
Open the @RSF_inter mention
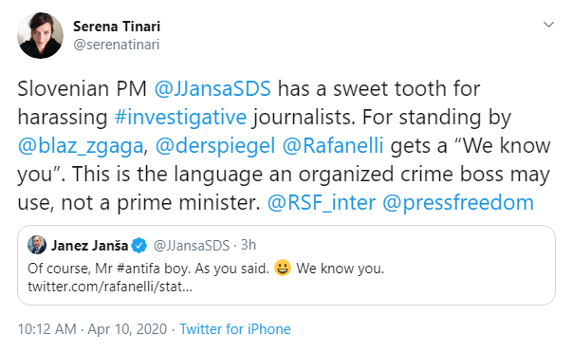tap(322, 203)
